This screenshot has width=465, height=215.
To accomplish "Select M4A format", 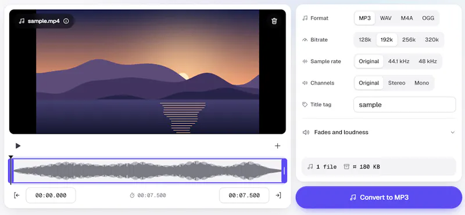I will 406,18.
